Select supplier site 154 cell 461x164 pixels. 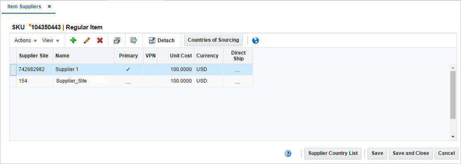click(x=34, y=81)
